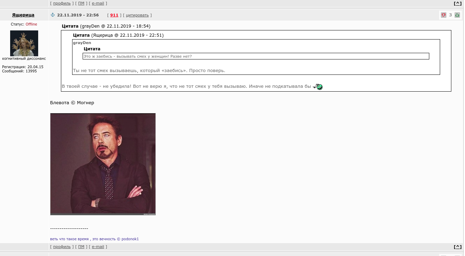
Task: Click the line 'В твоей случае - не убедила!'
Action: (x=186, y=86)
